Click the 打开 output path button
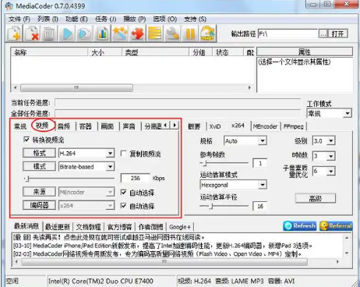360x287 pixels. point(337,34)
